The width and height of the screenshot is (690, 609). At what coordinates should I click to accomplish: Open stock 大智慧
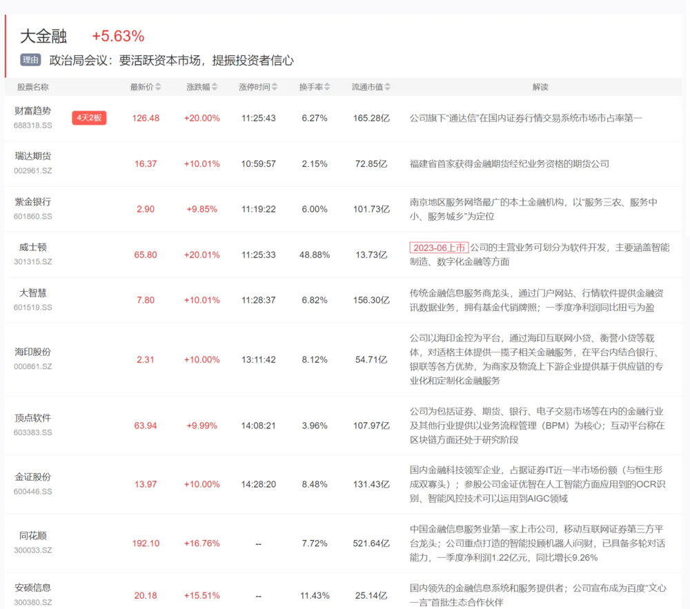(x=32, y=293)
